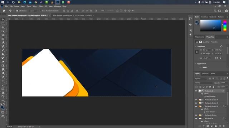Toggle Drop Shadow visibility under Rectangle 2
The height and width of the screenshot is (128, 229).
click(x=205, y=96)
